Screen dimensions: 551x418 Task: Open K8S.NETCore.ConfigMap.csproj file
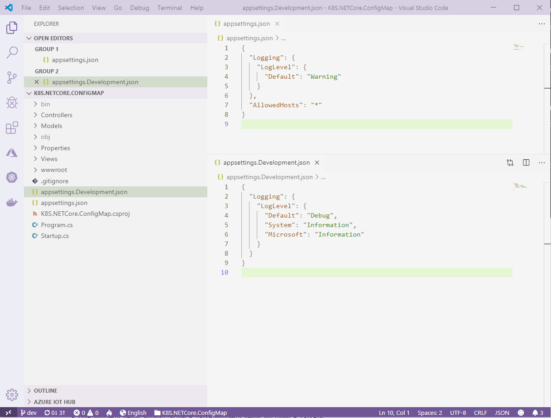[x=115, y=214]
